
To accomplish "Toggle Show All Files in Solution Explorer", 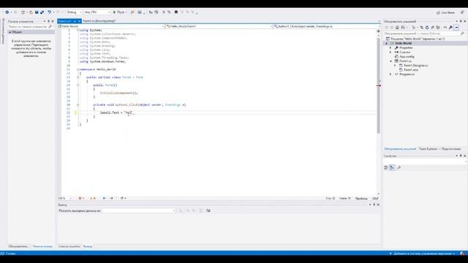I will (438, 28).
